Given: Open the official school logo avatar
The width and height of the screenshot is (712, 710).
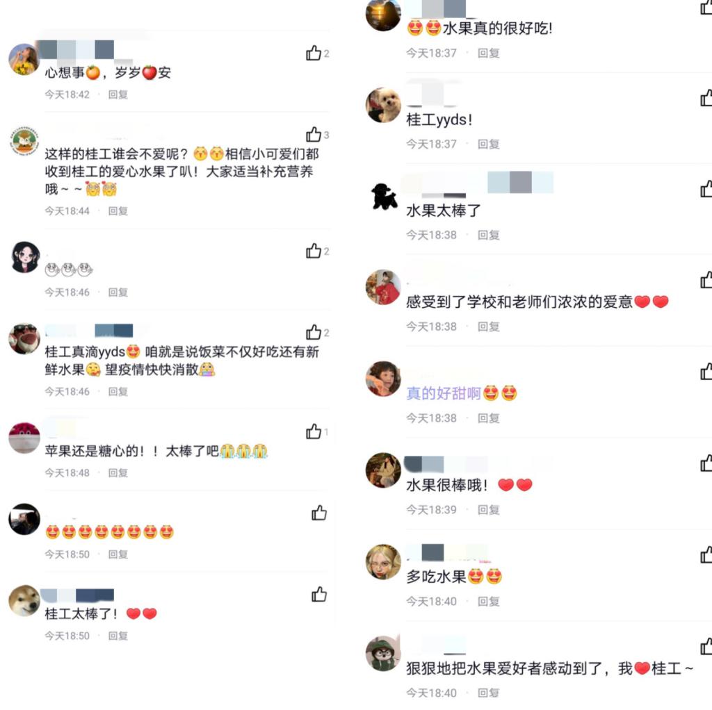Looking at the screenshot, I should [24, 140].
